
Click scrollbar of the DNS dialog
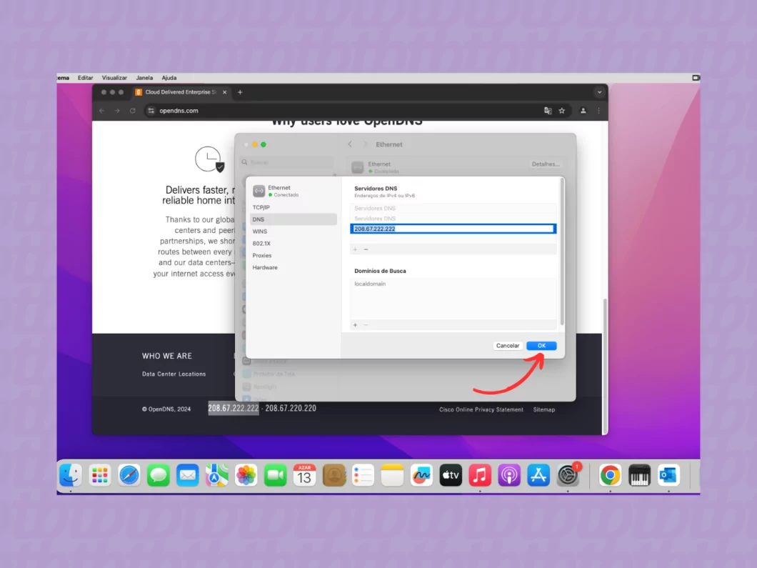[562, 251]
